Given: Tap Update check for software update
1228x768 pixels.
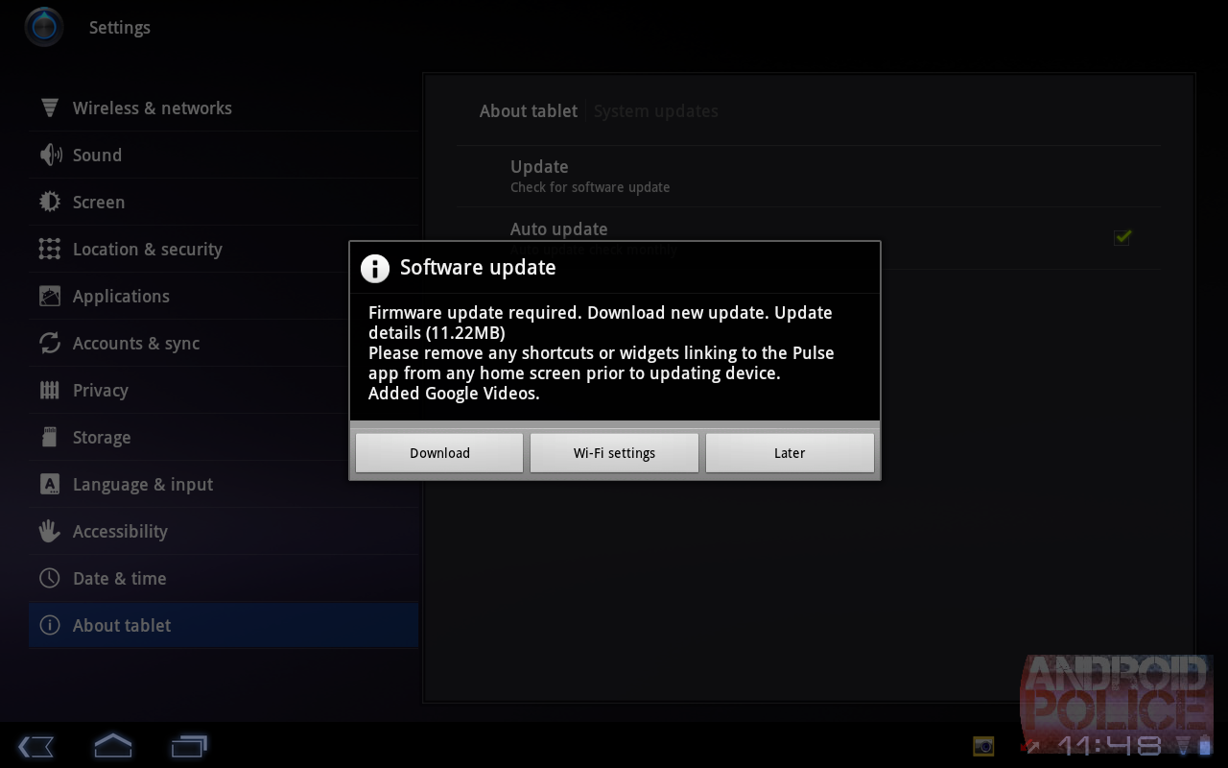Looking at the screenshot, I should pos(808,176).
